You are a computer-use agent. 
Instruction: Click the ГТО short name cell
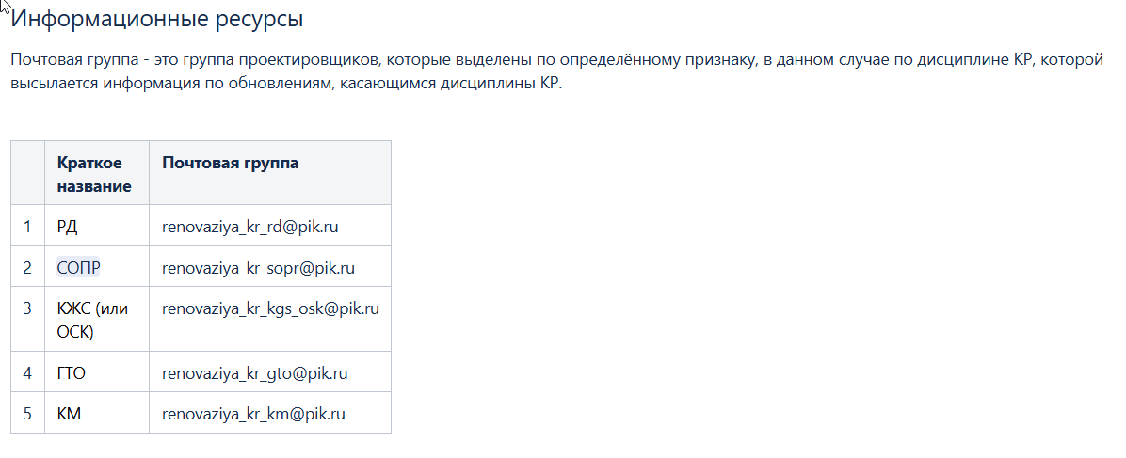coord(97,371)
